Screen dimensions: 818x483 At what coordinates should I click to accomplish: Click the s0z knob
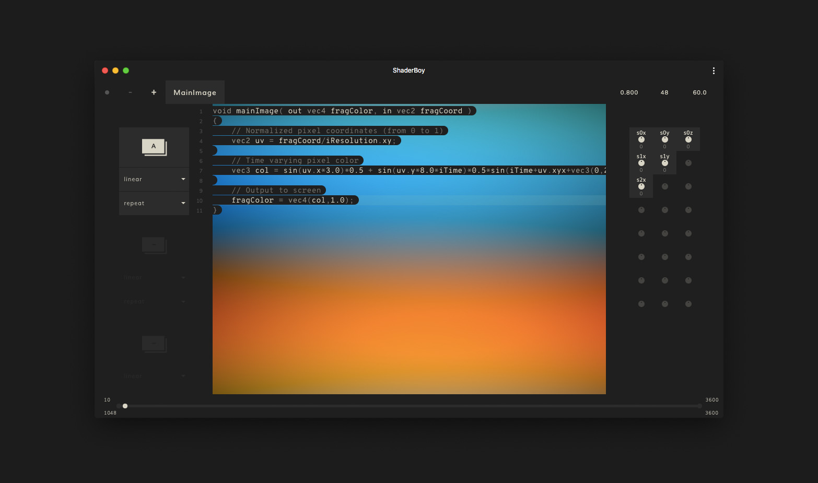[688, 139]
